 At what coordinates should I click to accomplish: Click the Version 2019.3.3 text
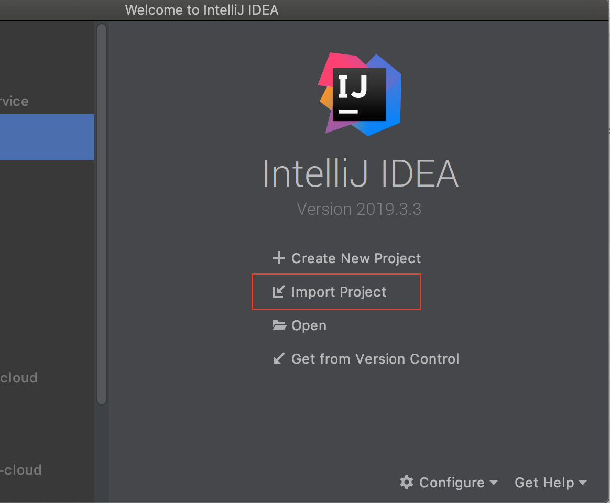(x=359, y=209)
